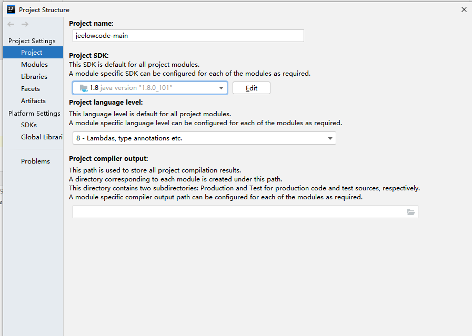The width and height of the screenshot is (472, 336).
Task: Close the Project Structure dialog
Action: pyautogui.click(x=464, y=9)
